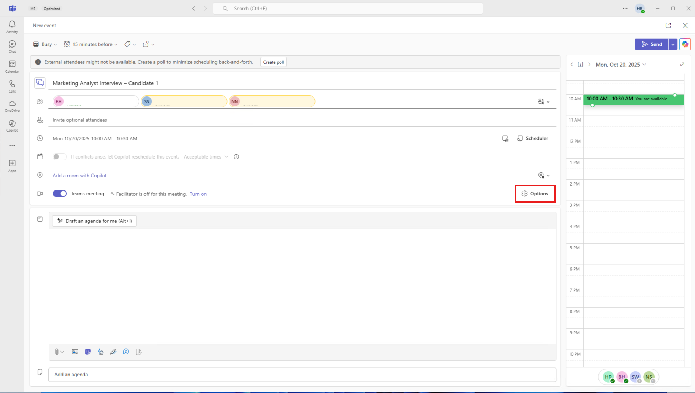
Task: Open the Busy status dropdown
Action: click(45, 44)
